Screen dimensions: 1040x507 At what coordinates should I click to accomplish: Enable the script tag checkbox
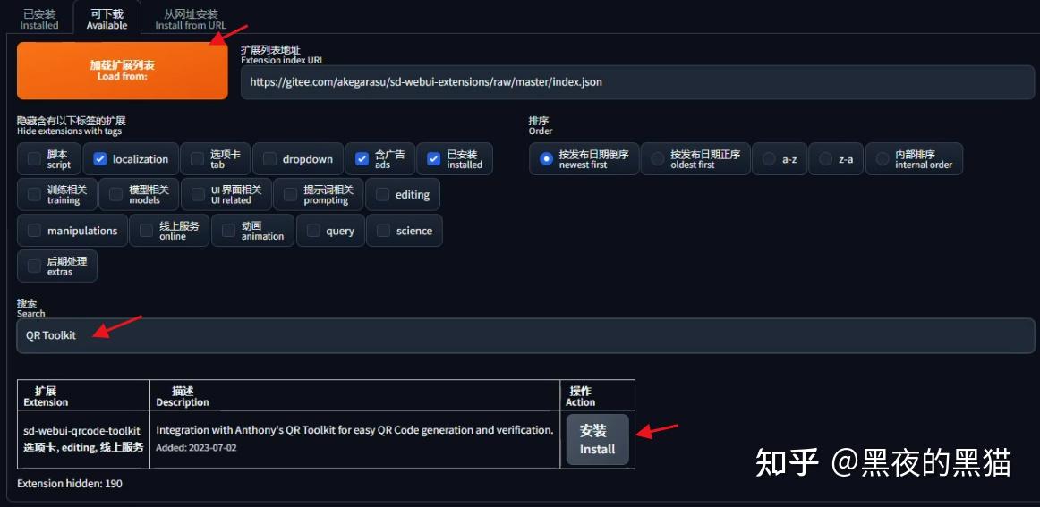tap(34, 159)
